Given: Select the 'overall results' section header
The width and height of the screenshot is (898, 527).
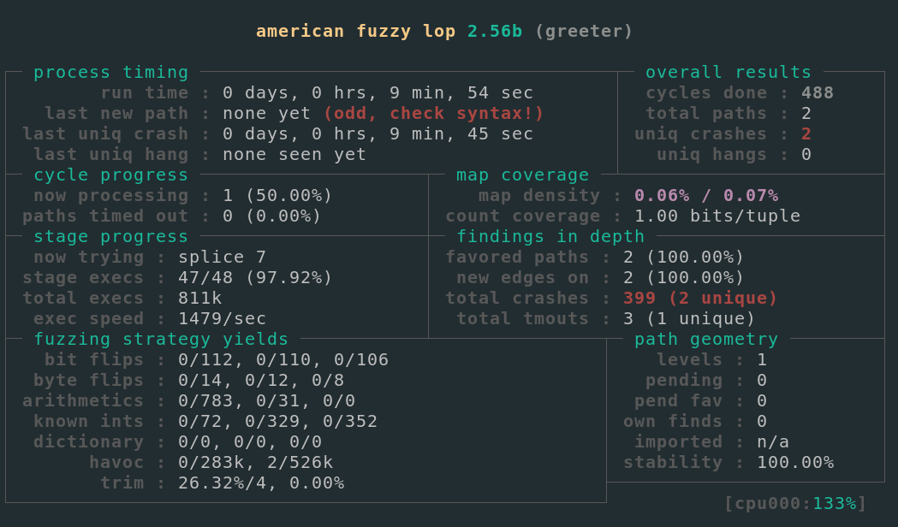Looking at the screenshot, I should [x=728, y=73].
